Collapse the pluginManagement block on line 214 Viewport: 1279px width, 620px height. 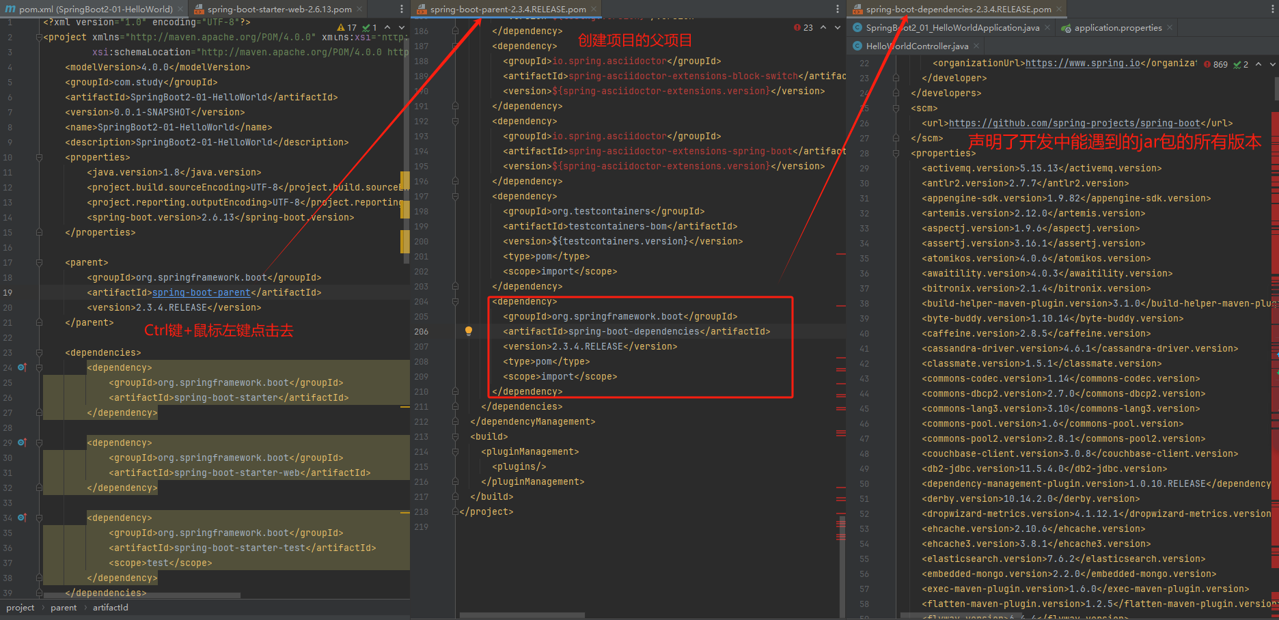pos(455,451)
